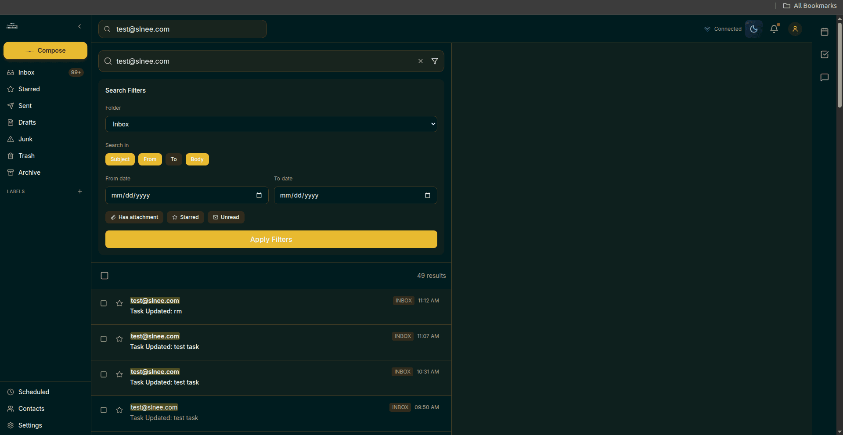Collapse the sidebar with the chevron
843x435 pixels.
(79, 26)
